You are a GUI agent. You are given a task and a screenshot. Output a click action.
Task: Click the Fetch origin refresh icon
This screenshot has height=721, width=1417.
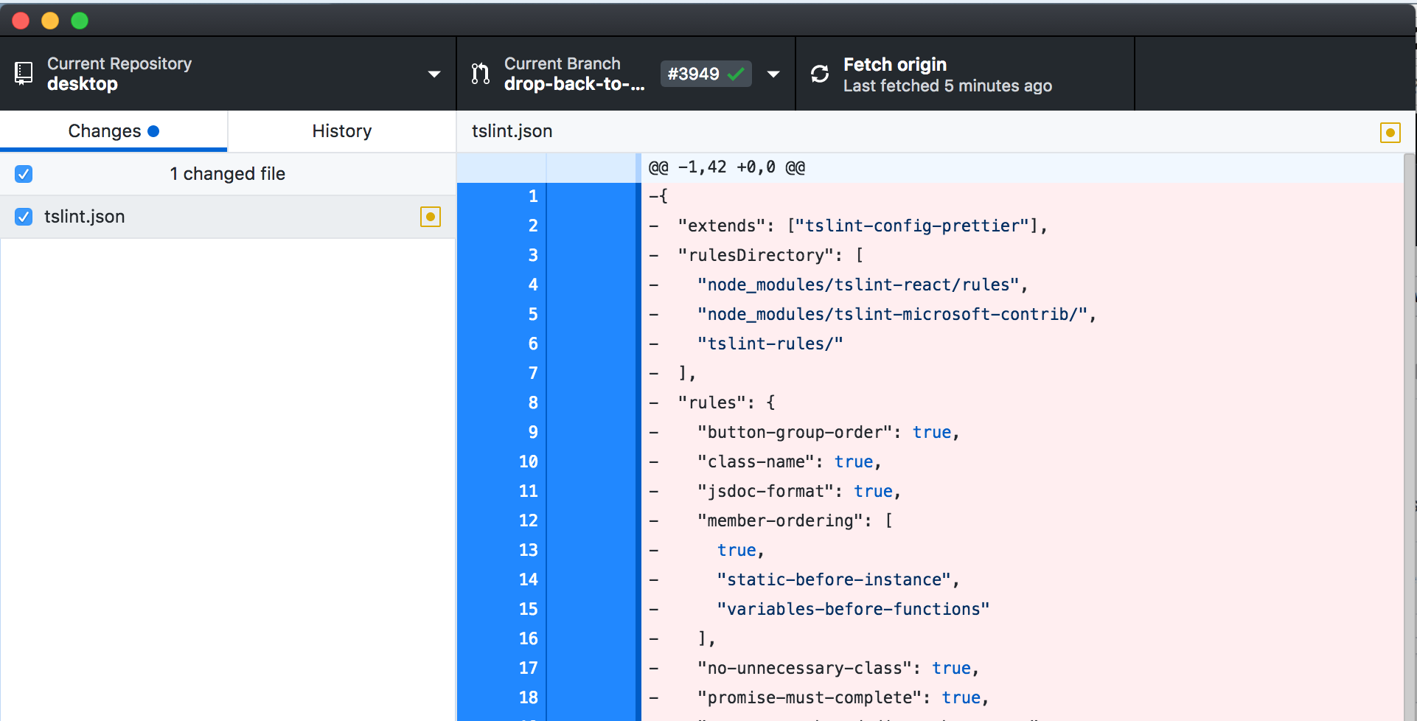click(821, 73)
